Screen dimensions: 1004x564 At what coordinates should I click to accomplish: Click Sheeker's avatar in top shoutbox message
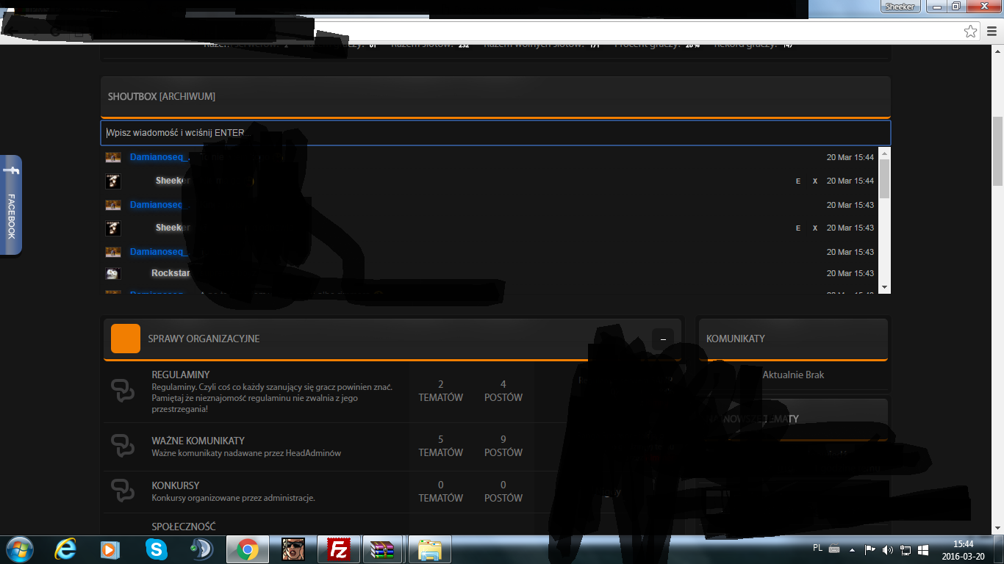point(113,181)
